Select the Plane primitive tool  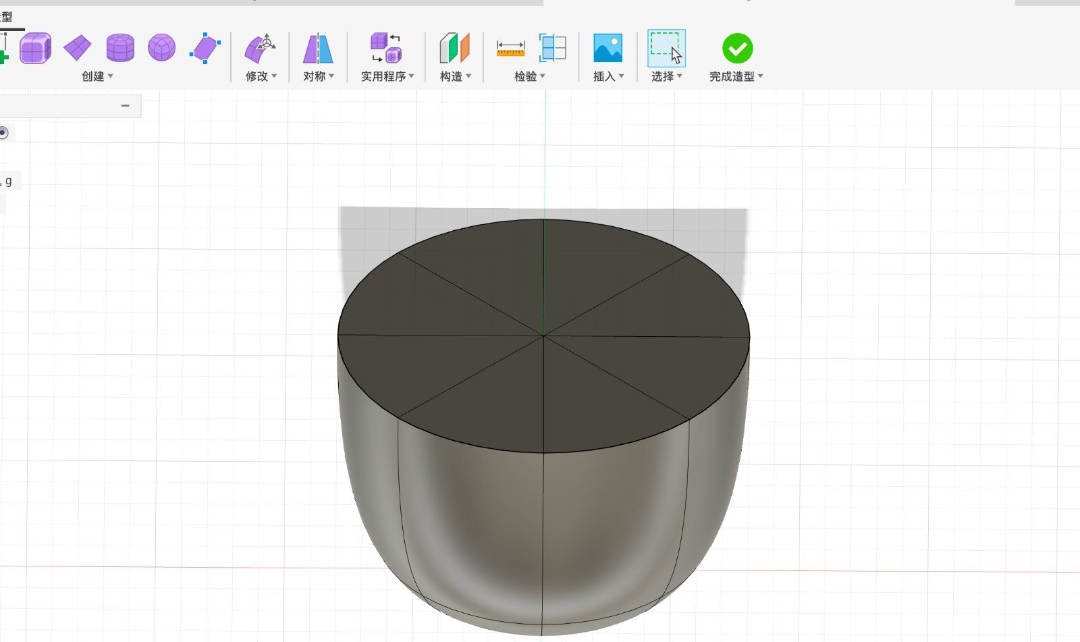(x=78, y=47)
